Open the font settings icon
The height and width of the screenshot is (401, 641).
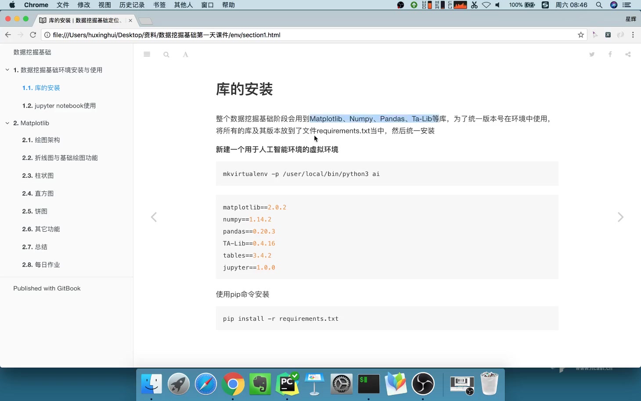pyautogui.click(x=185, y=54)
